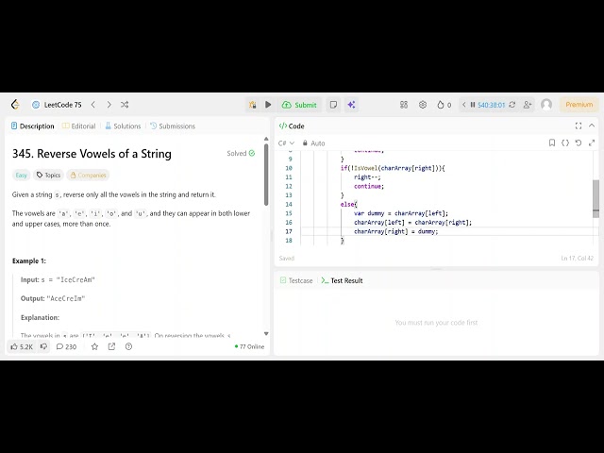The height and width of the screenshot is (453, 604).
Task: Click line number 10 in gutter
Action: (x=289, y=168)
